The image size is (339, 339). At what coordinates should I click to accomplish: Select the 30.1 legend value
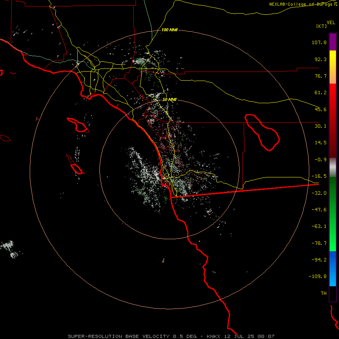pyautogui.click(x=321, y=126)
